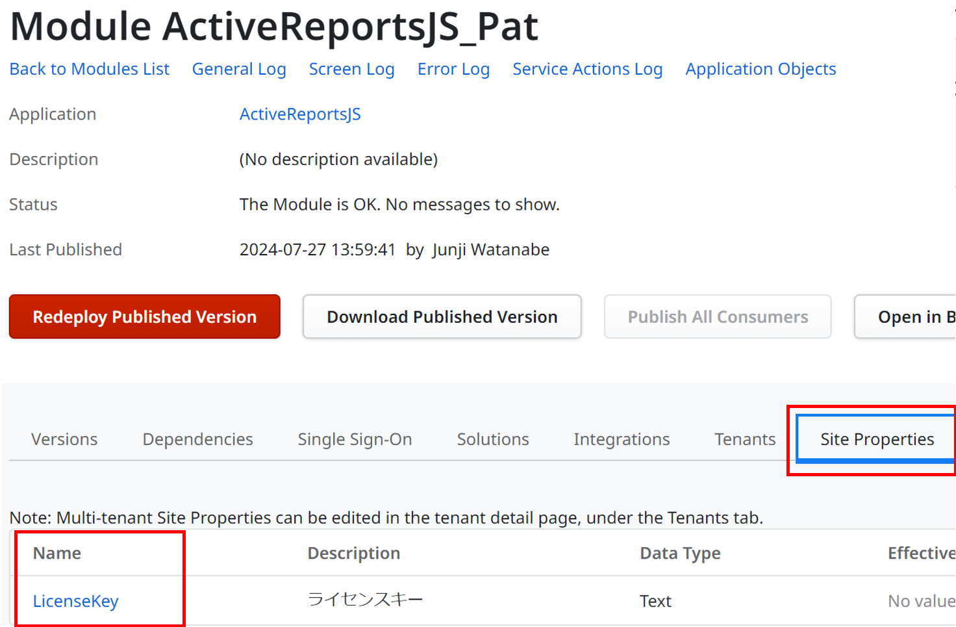Go back to Modules List
Viewport: 956px width, 627px height.
pos(90,69)
